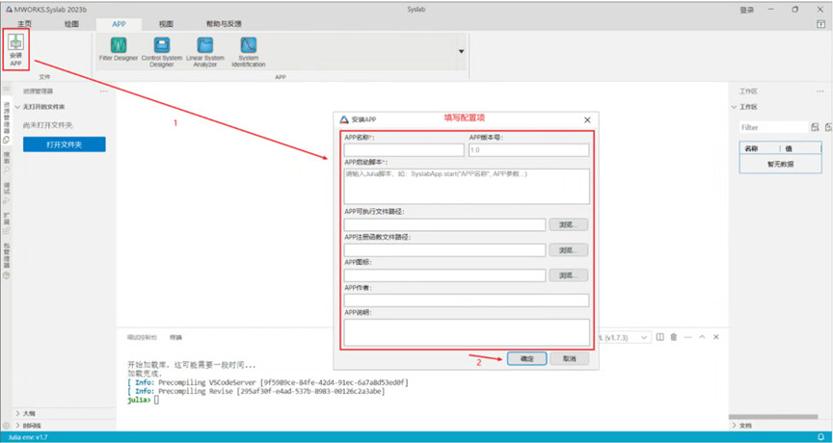833x443 pixels.
Task: Click the APP图标 input field
Action: [444, 275]
